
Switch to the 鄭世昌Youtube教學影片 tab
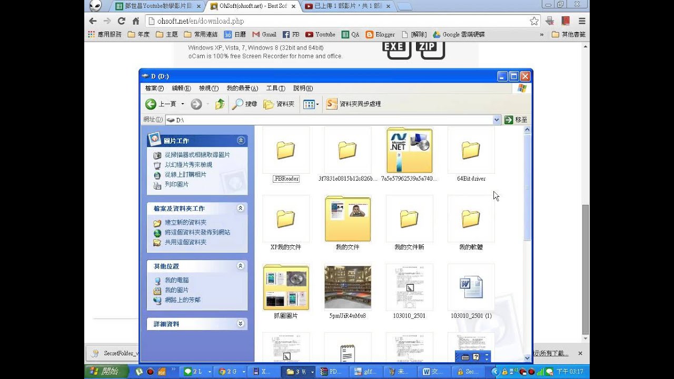click(157, 6)
